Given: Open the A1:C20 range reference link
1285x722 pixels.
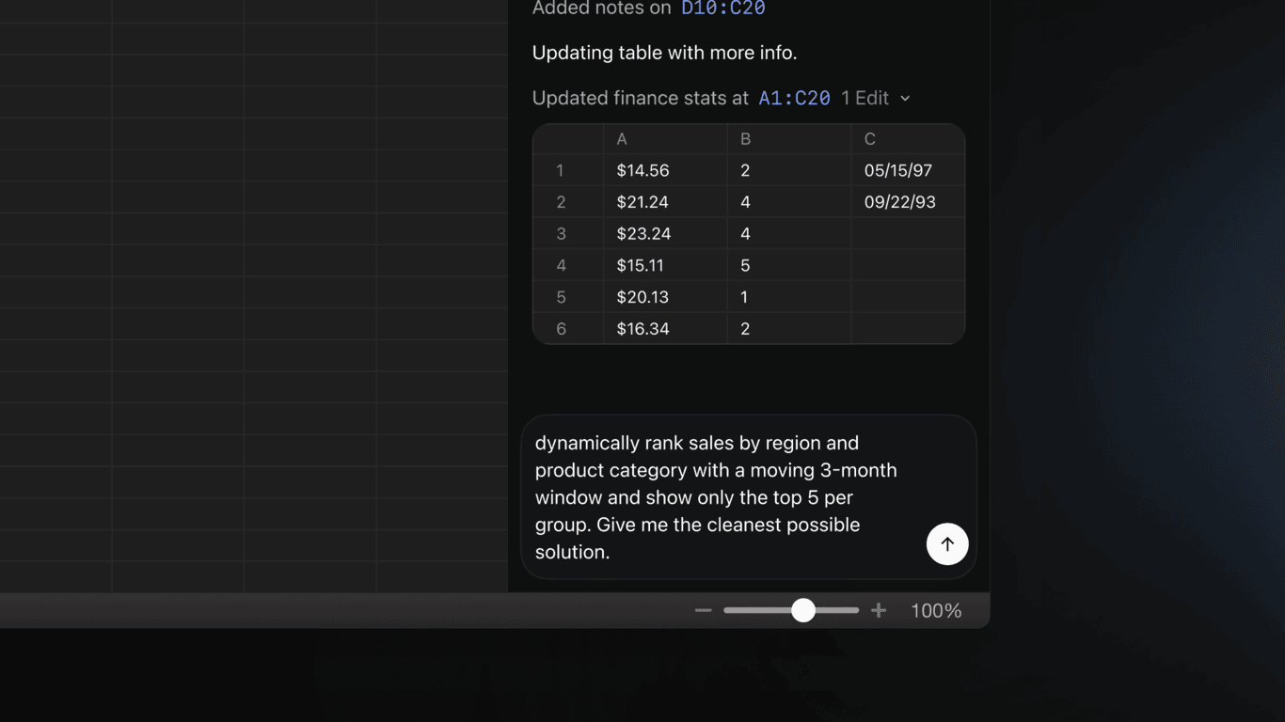Looking at the screenshot, I should pyautogui.click(x=794, y=98).
